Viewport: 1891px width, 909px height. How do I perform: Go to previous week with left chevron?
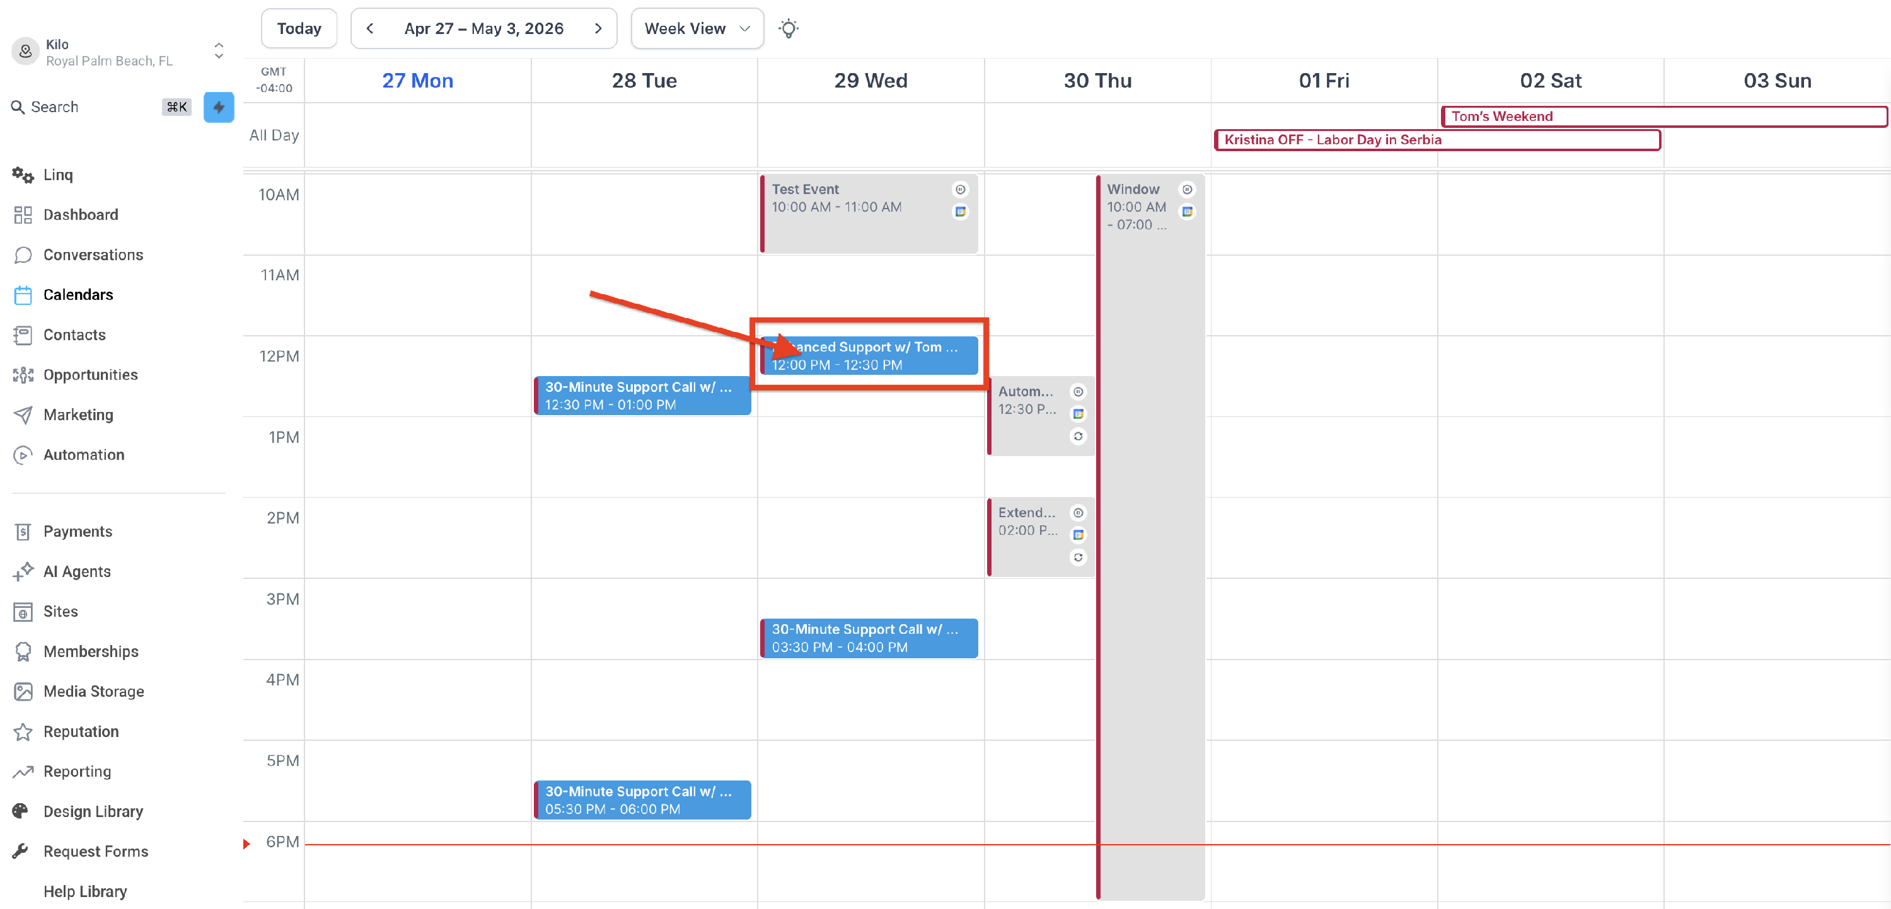370,28
